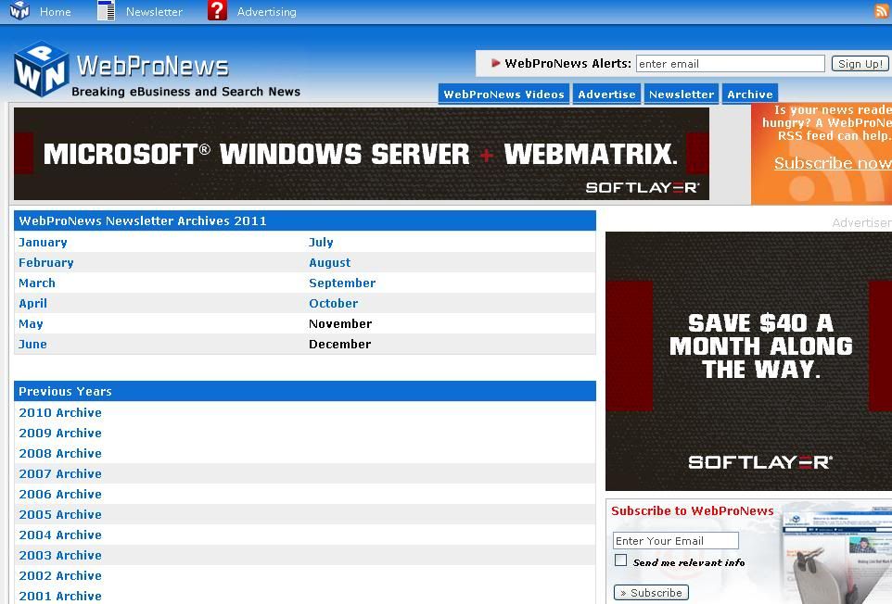
Task: Click the 'Subscribe to WebProNews' heading
Action: coord(693,510)
